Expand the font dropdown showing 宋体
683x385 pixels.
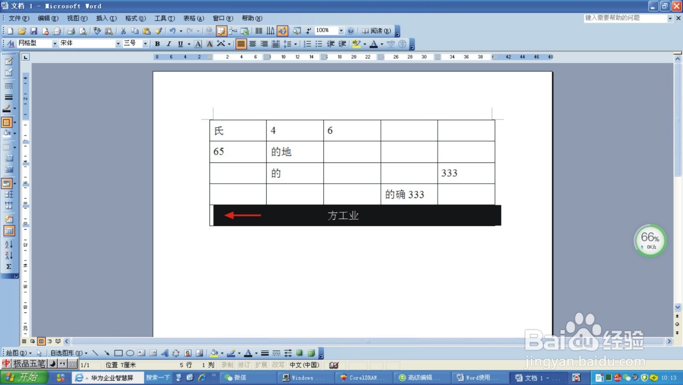click(x=118, y=44)
